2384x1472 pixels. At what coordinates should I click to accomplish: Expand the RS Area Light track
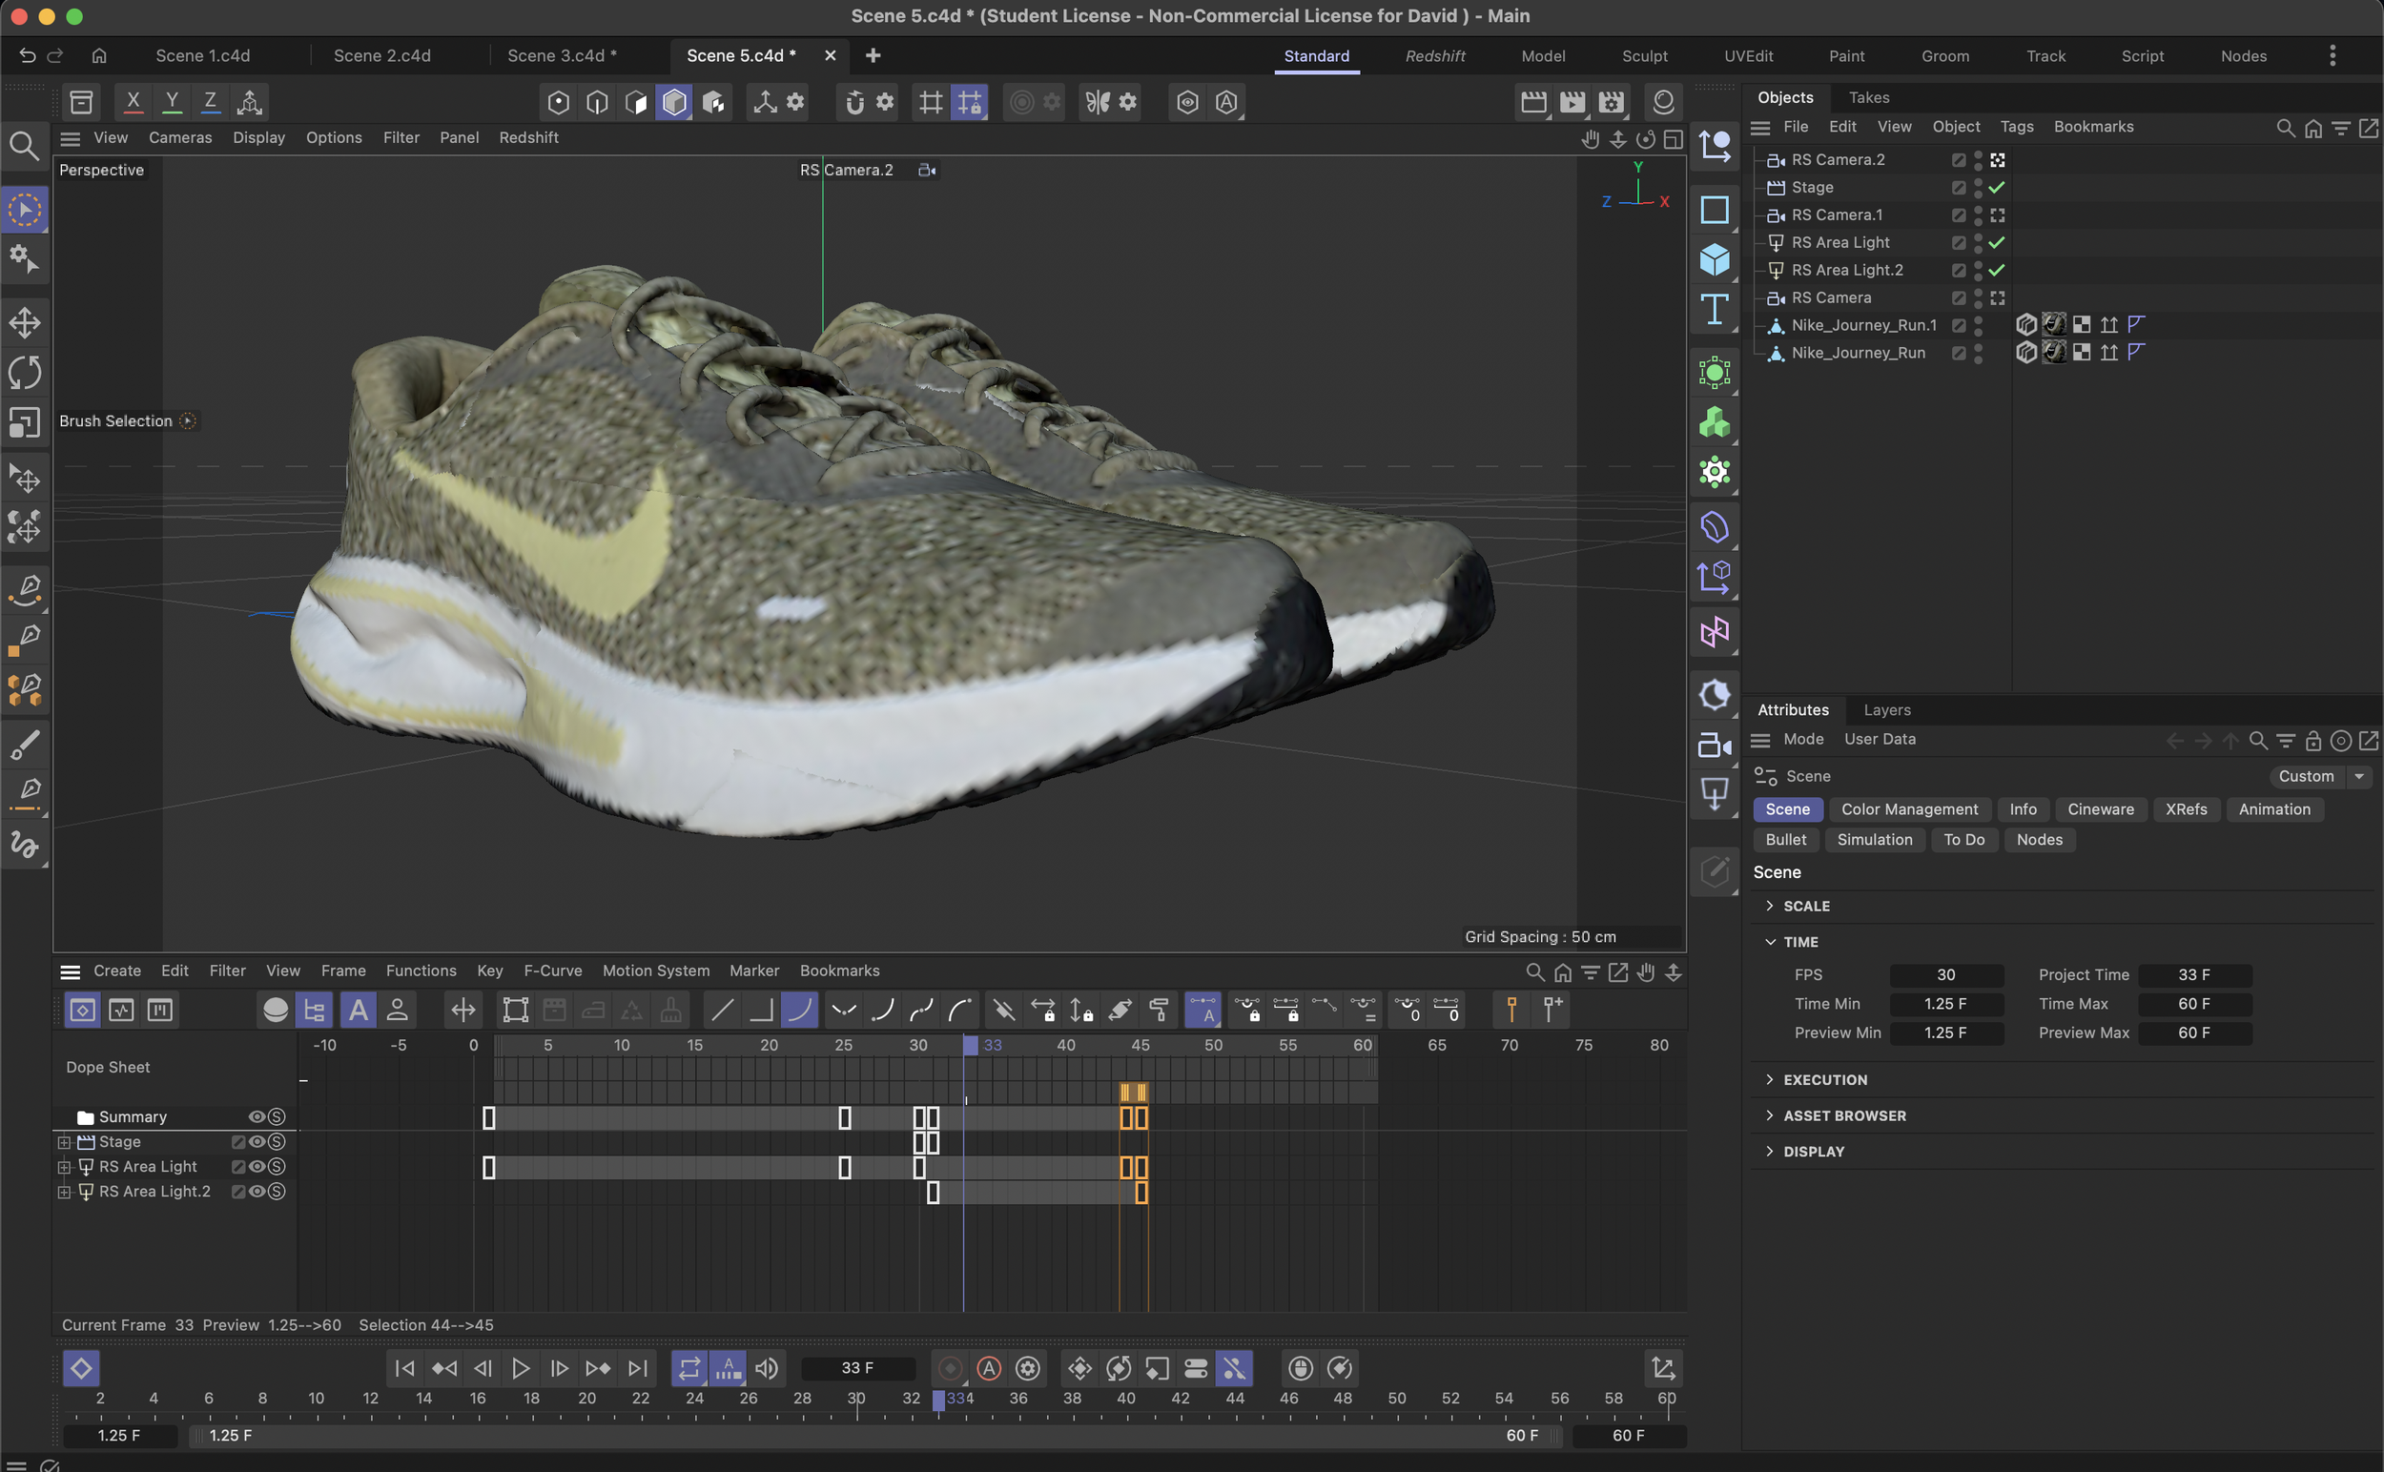(x=64, y=1166)
